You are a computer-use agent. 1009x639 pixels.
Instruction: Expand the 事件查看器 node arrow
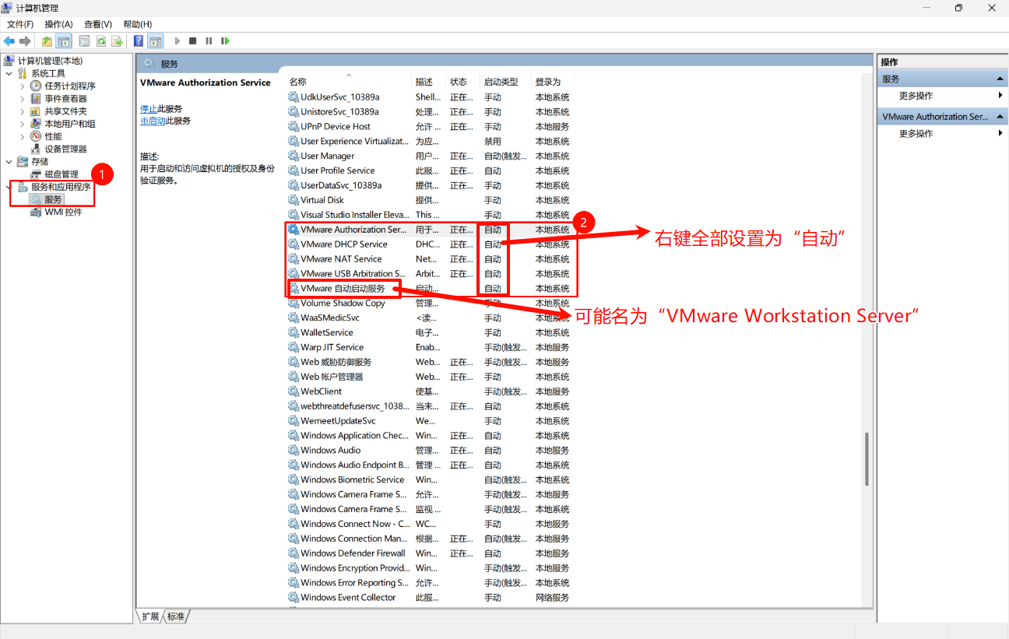tap(22, 98)
